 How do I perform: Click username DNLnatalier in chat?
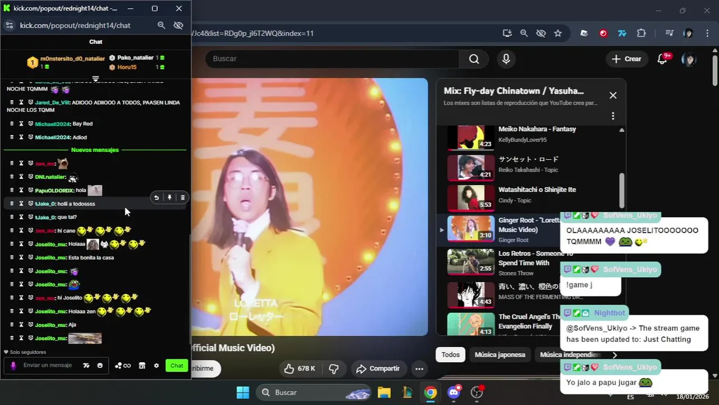[x=51, y=177]
